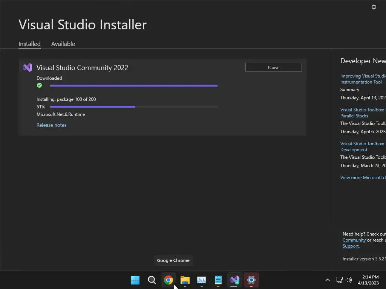Open the network status tray icon
The width and height of the screenshot is (386, 289).
pos(340,280)
